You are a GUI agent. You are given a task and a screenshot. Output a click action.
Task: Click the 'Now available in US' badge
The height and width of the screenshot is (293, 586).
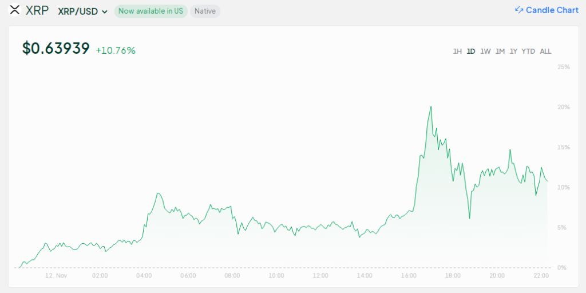click(x=151, y=11)
